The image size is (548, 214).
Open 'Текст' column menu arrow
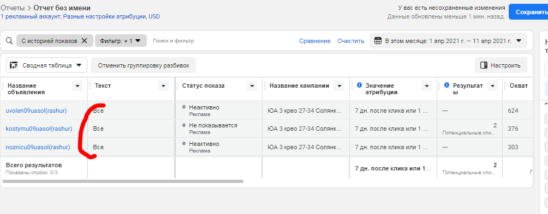tap(163, 85)
